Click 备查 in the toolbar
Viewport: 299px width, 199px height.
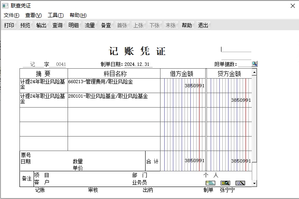[x=106, y=25]
